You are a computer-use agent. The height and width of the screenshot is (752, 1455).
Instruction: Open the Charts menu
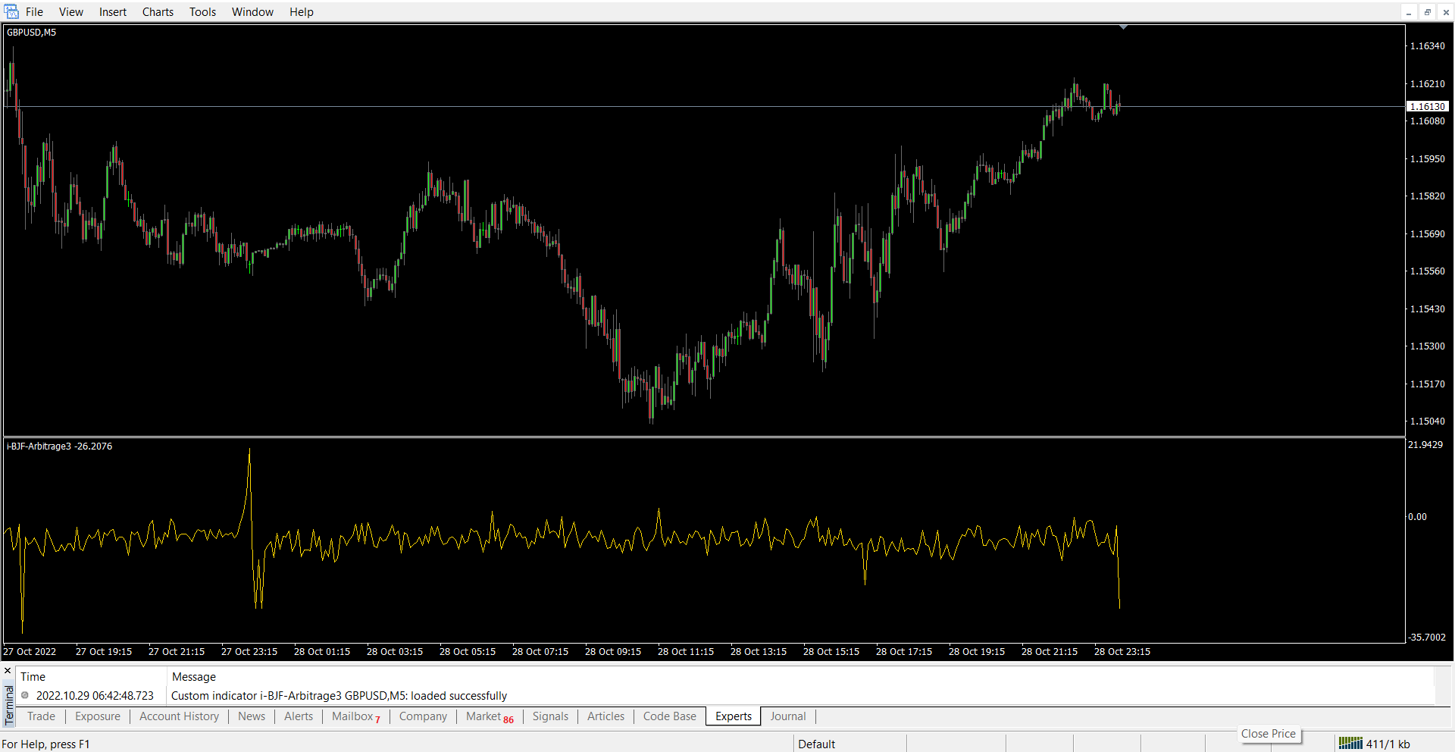[158, 12]
